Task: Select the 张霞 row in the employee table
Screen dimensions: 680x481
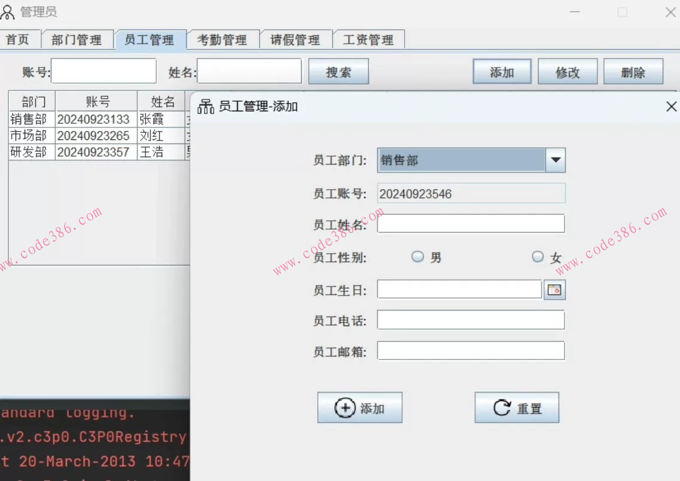Action: click(96, 119)
